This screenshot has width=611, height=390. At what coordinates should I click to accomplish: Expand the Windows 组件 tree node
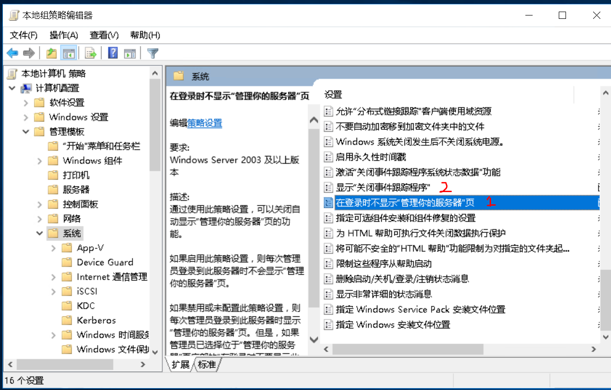click(40, 161)
